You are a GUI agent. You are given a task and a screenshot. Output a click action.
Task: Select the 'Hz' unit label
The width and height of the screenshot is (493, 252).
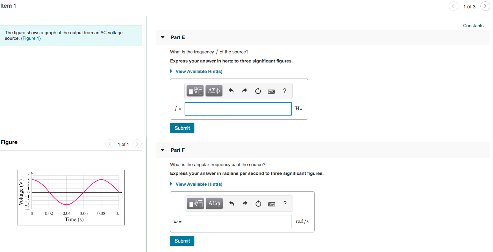coord(299,109)
